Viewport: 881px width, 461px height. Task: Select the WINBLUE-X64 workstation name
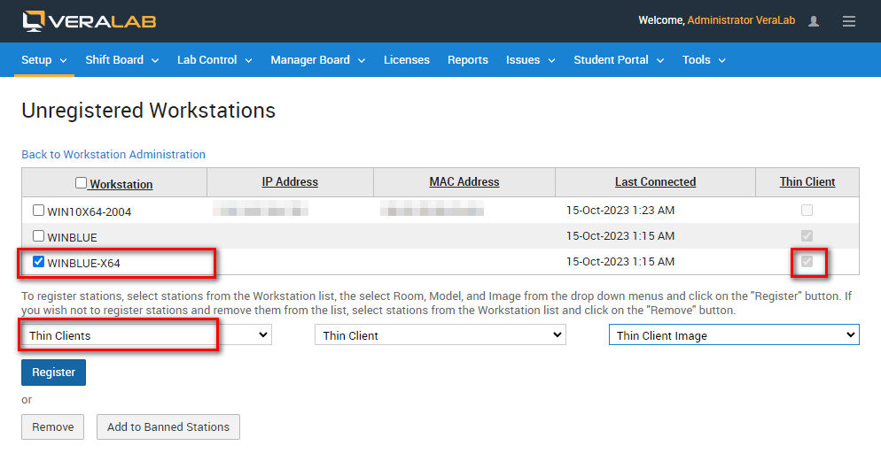[83, 264]
